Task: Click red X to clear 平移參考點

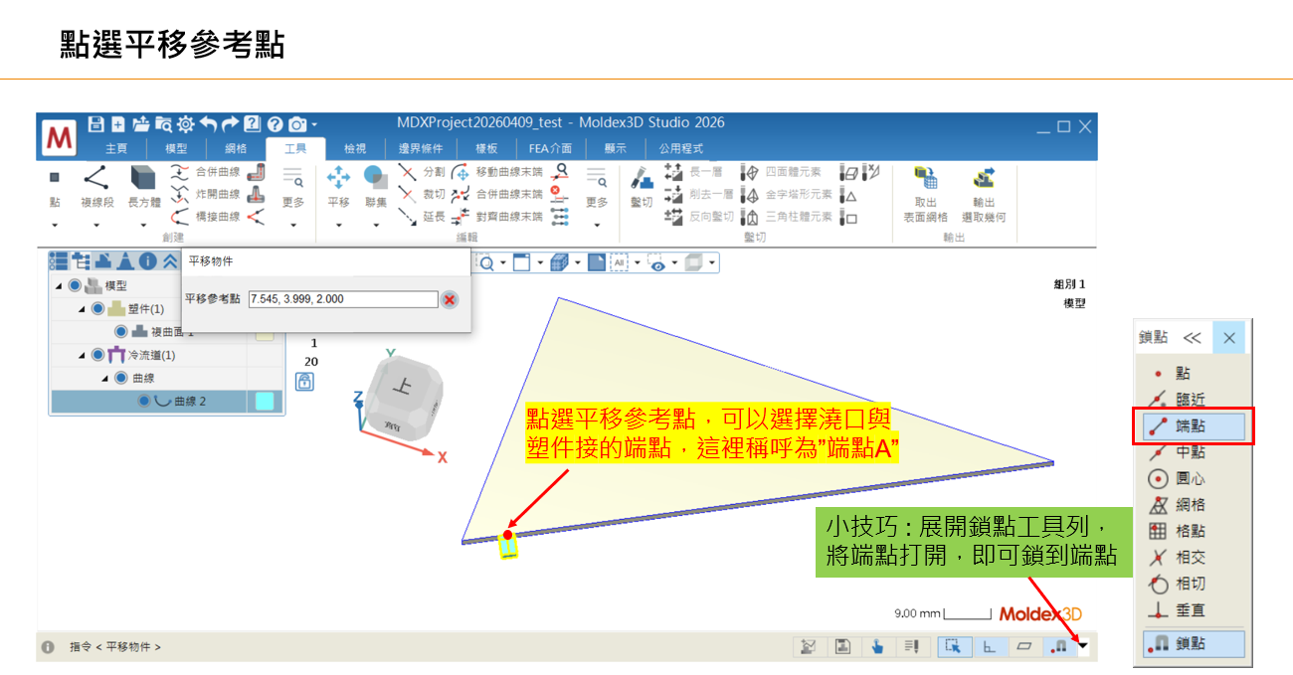Action: coord(450,299)
